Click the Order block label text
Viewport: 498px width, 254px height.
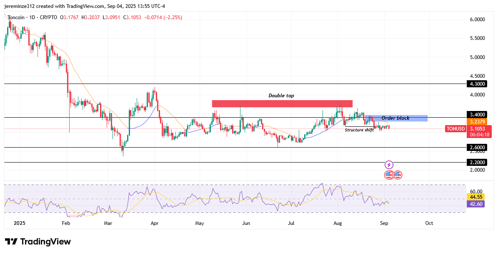395,118
